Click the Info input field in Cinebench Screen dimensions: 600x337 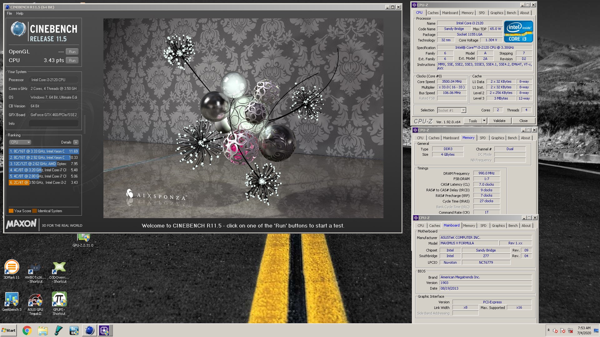coord(53,124)
